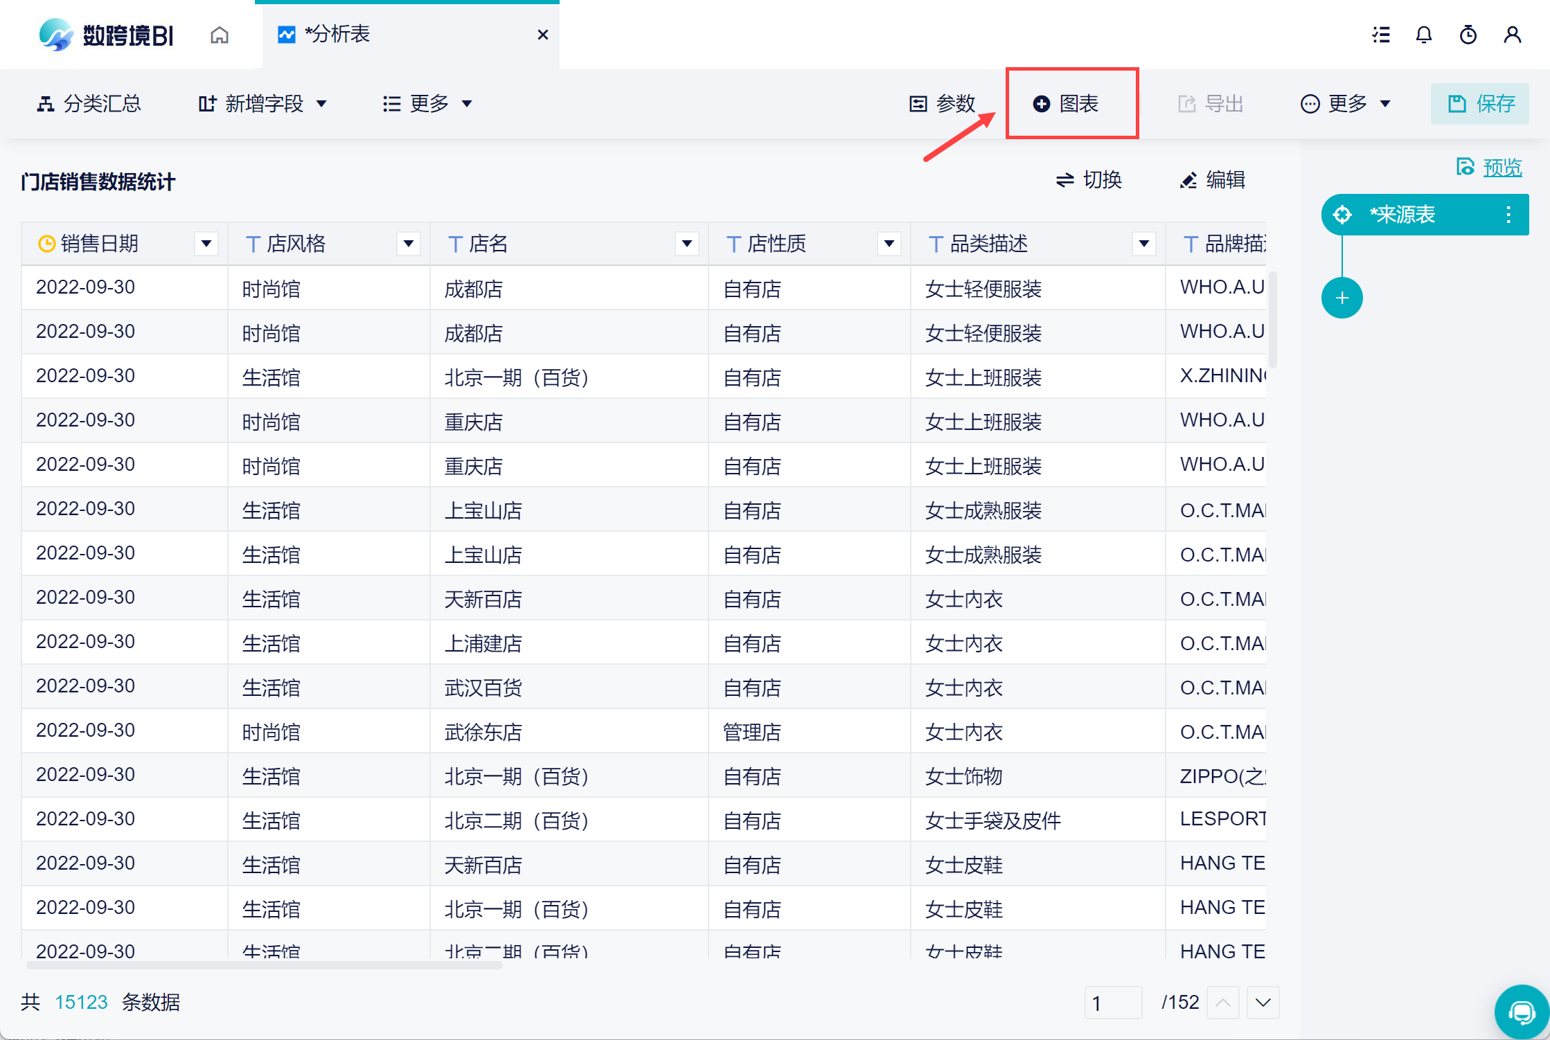
Task: Save the analysis with 保存 button
Action: click(x=1481, y=104)
